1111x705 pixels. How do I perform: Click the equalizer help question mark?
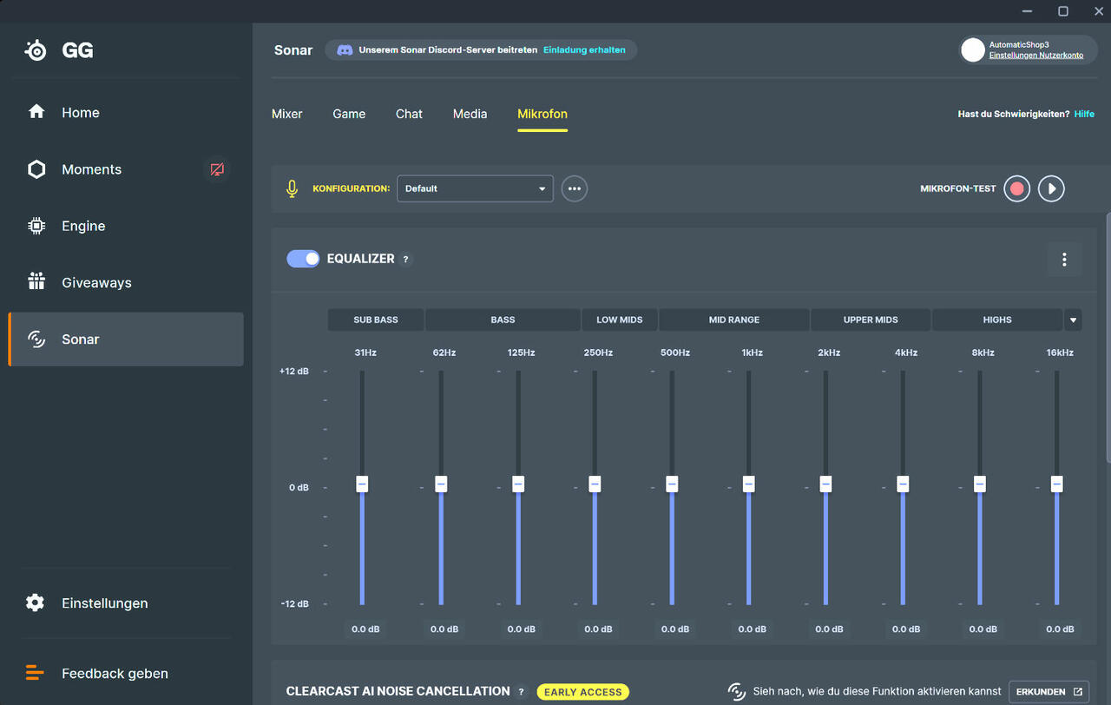point(406,259)
